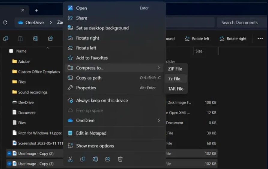Click the Refresh icon beside address bar
Viewport: 268px width, 169px height.
[x=5, y=23]
